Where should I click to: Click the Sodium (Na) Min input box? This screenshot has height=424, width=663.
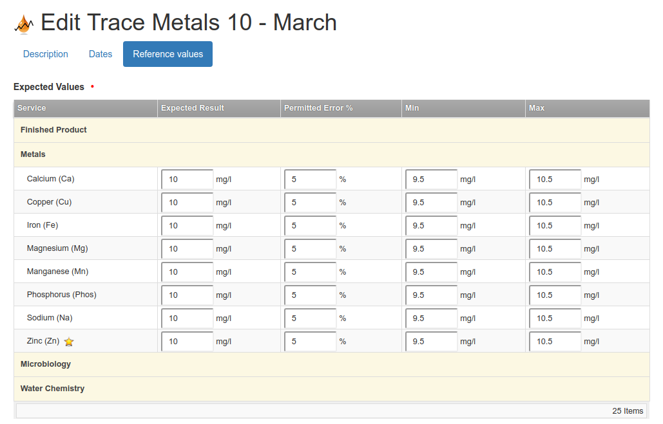pos(431,318)
